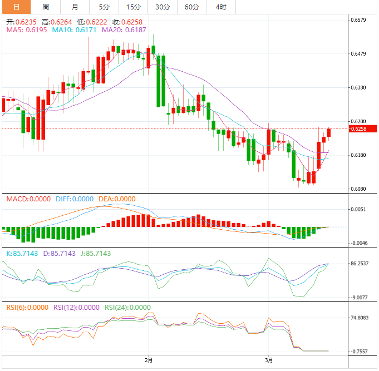Viewport: 379px width, 371px height.
Task: Click the RSI(12):0.0000 indicator label
Action: pyautogui.click(x=76, y=308)
